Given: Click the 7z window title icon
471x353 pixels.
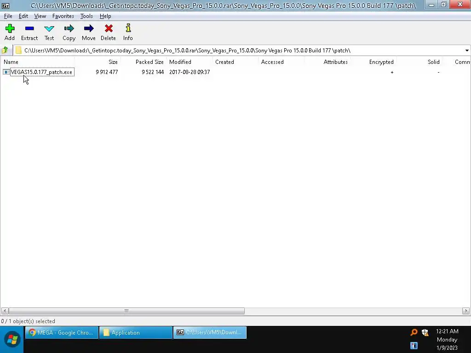Looking at the screenshot, I should point(6,6).
